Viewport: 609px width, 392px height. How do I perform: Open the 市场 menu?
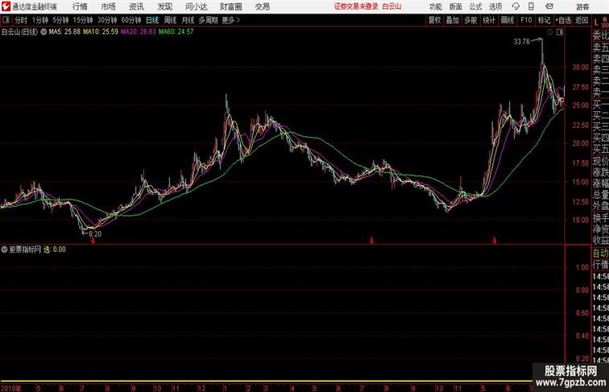109,6
